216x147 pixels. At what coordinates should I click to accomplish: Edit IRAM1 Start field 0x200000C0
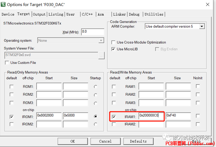coord(151,116)
